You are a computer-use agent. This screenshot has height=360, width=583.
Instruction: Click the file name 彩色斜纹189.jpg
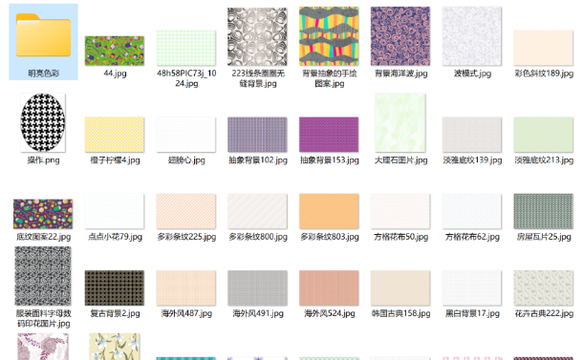544,74
